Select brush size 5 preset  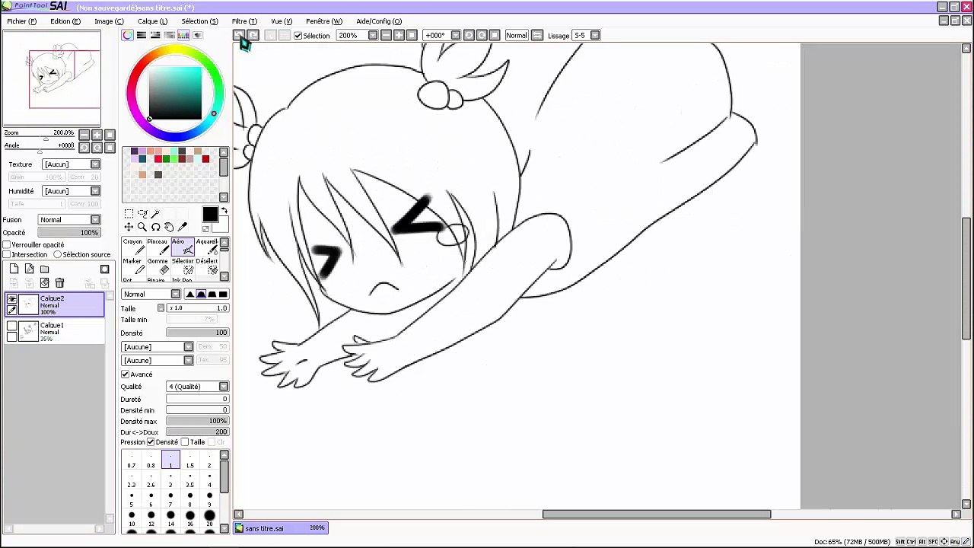(x=132, y=500)
